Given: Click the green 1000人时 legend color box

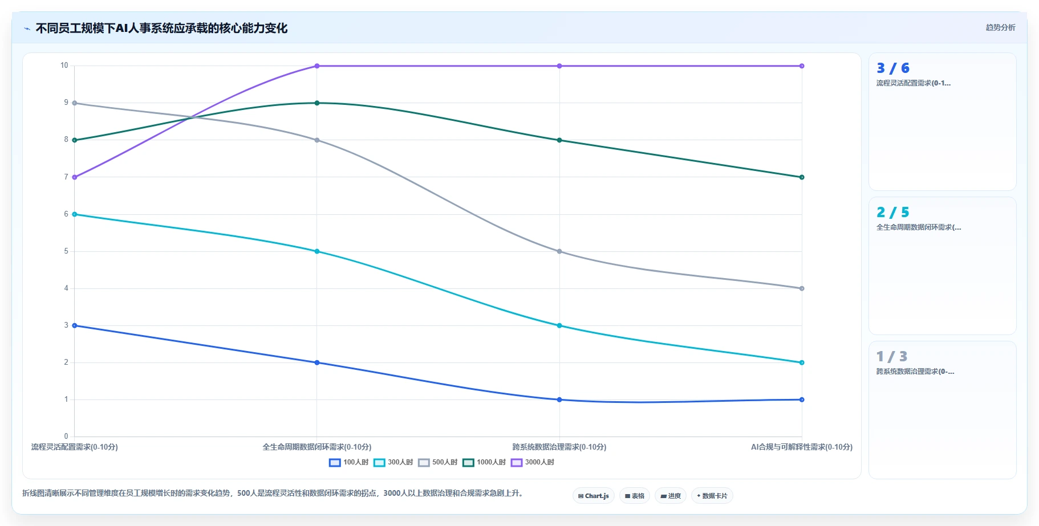Looking at the screenshot, I should coord(468,462).
